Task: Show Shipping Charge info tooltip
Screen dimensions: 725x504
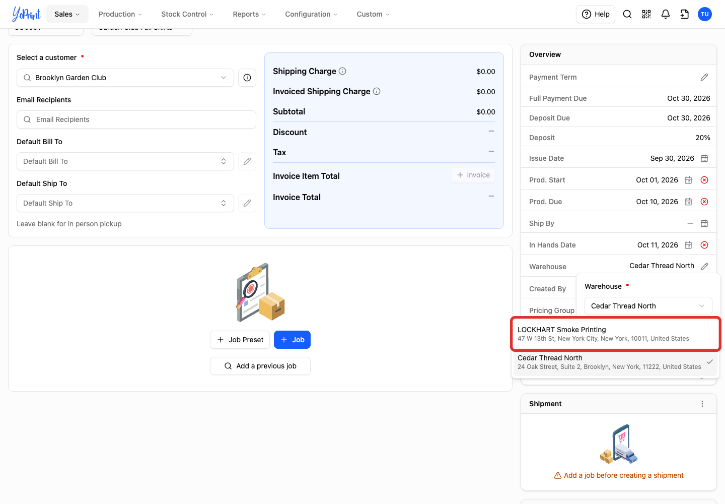Action: point(342,71)
